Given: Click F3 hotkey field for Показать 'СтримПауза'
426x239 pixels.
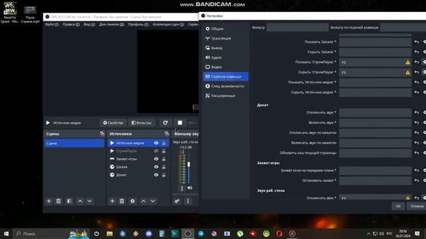Looking at the screenshot, I should coord(375,62).
